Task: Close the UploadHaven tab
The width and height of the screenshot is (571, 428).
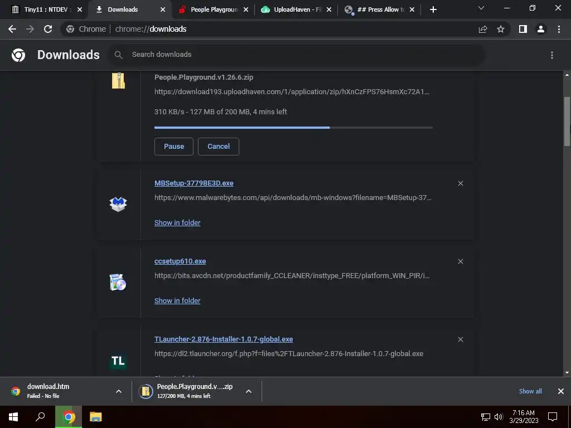Action: point(329,10)
